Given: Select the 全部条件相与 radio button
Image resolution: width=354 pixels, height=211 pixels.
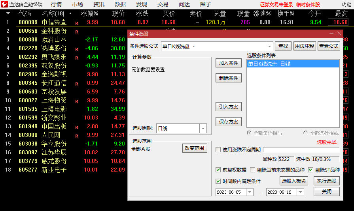Looking at the screenshot, I should (x=249, y=133).
